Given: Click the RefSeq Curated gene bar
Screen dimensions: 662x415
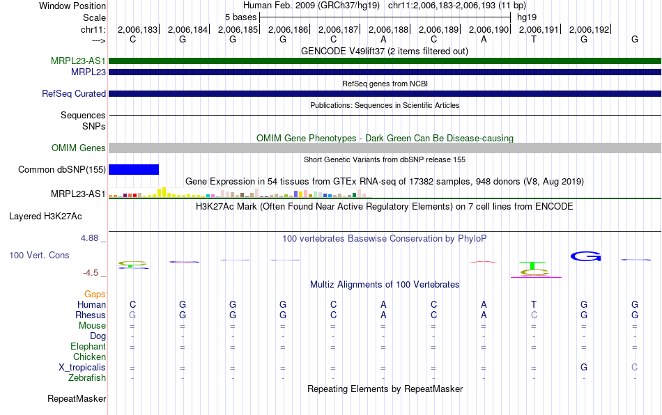Looking at the screenshot, I should tap(385, 93).
